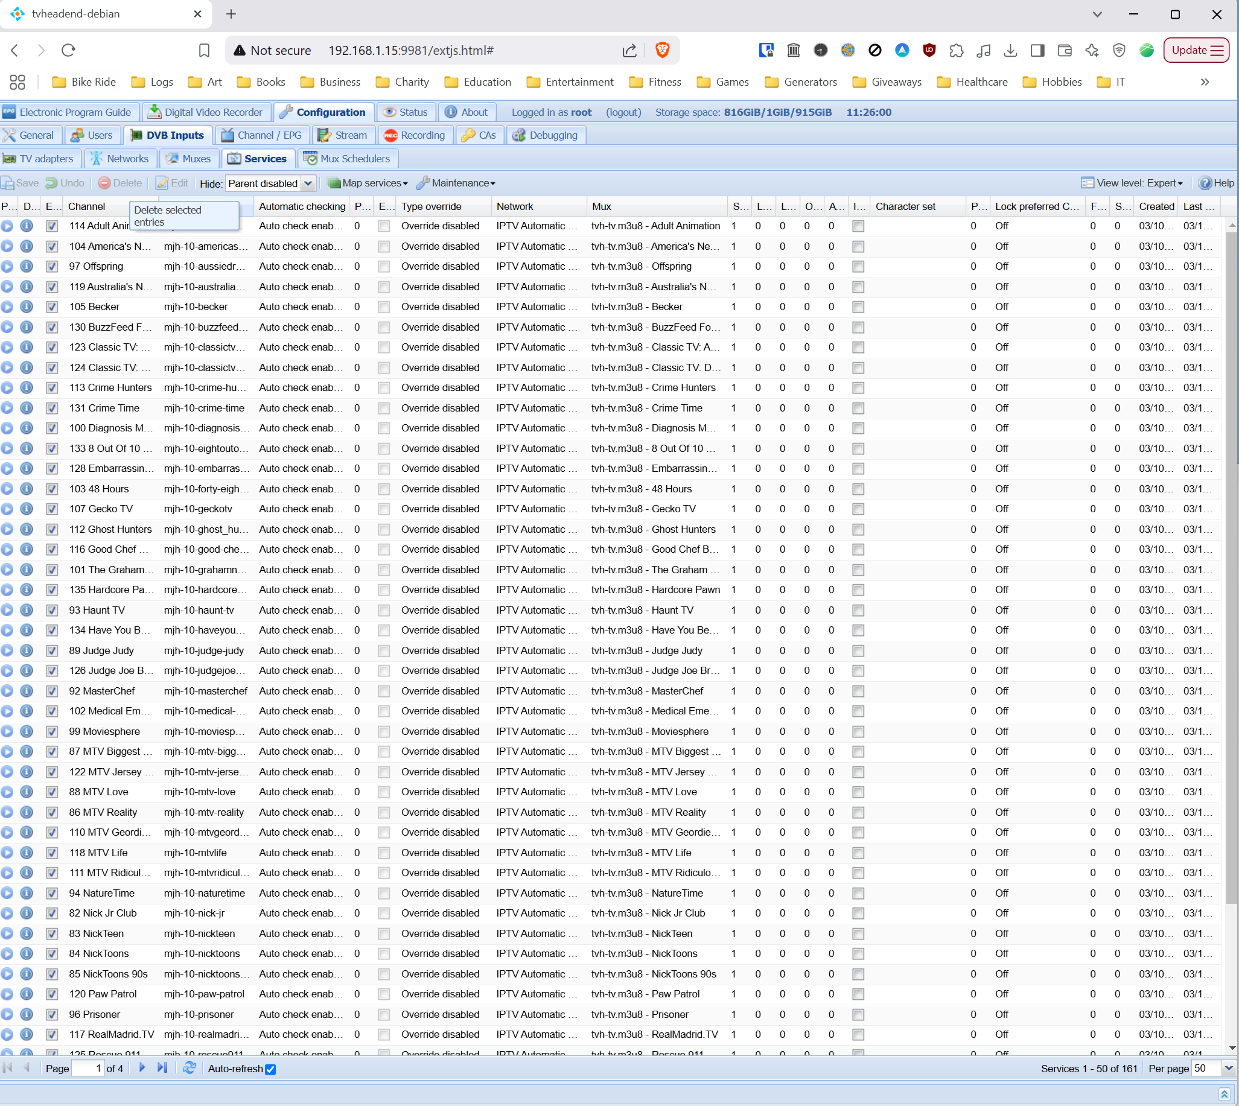Image resolution: width=1239 pixels, height=1106 pixels.
Task: Open info icon for 88 MTV Love row
Action: pos(27,792)
